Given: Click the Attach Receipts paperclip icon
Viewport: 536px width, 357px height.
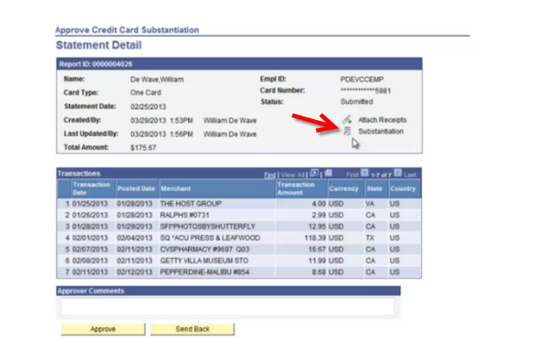Looking at the screenshot, I should [346, 119].
